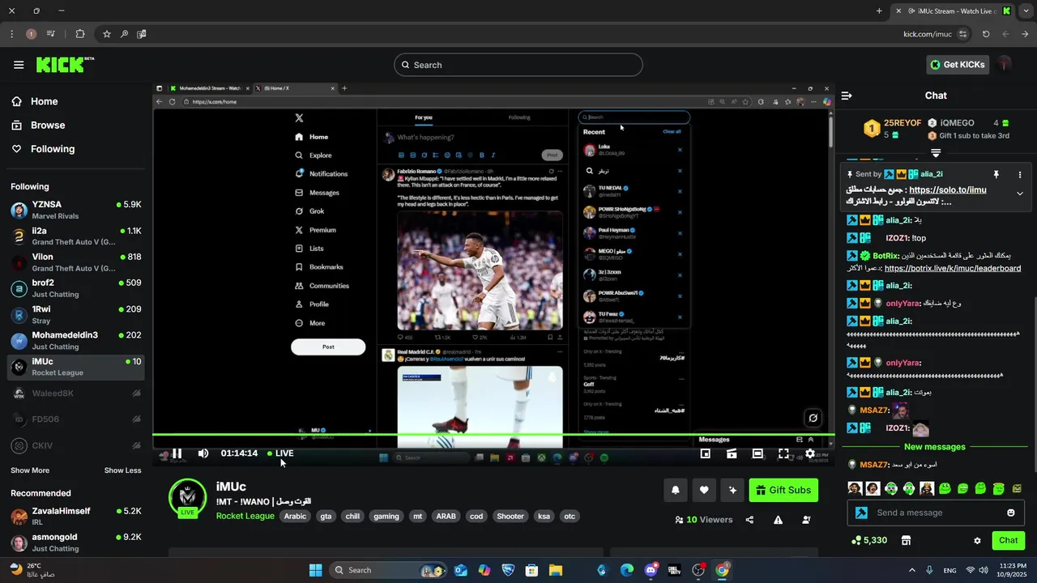This screenshot has width=1037, height=583.
Task: Collapse the chat panel
Action: [x=847, y=96]
